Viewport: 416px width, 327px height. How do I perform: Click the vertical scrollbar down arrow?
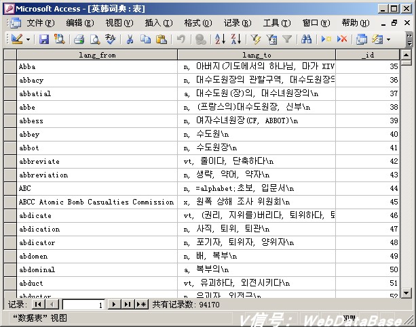click(x=406, y=293)
